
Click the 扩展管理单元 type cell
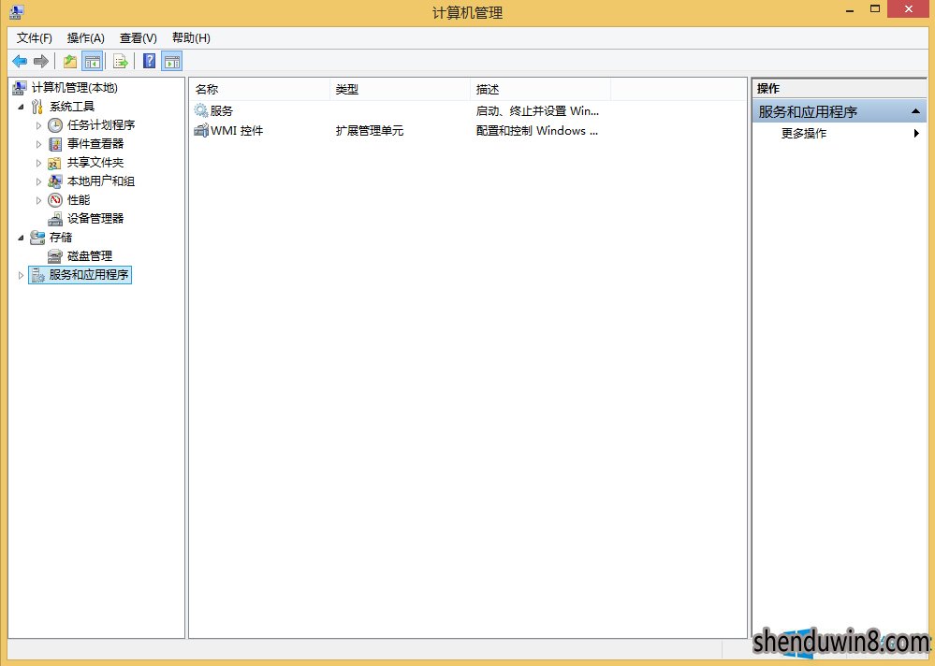pyautogui.click(x=370, y=130)
